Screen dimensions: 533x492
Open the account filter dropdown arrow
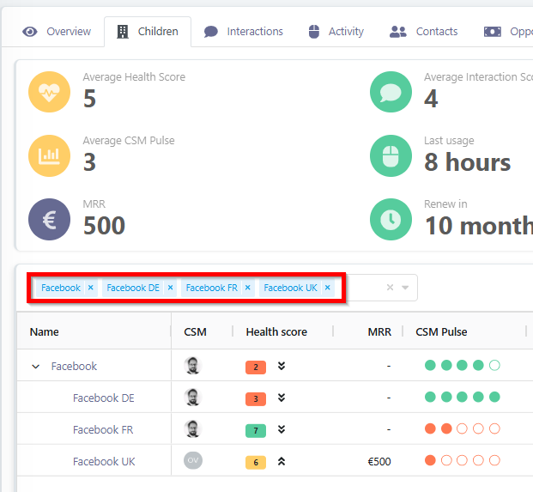(405, 289)
